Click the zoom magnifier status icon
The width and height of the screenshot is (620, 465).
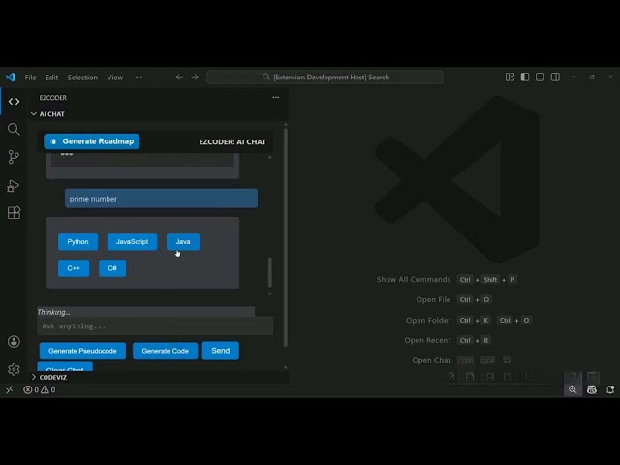click(x=573, y=389)
